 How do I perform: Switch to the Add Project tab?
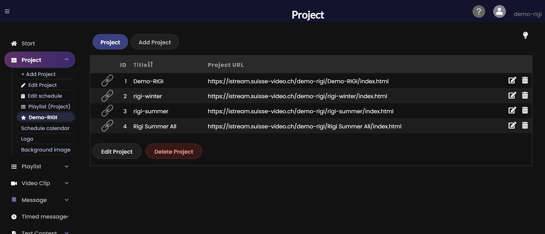[155, 42]
